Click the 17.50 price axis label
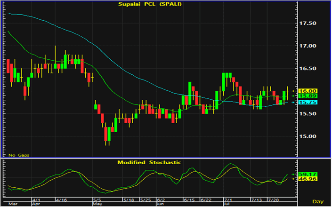The height and width of the screenshot is (207, 332). pos(308,23)
